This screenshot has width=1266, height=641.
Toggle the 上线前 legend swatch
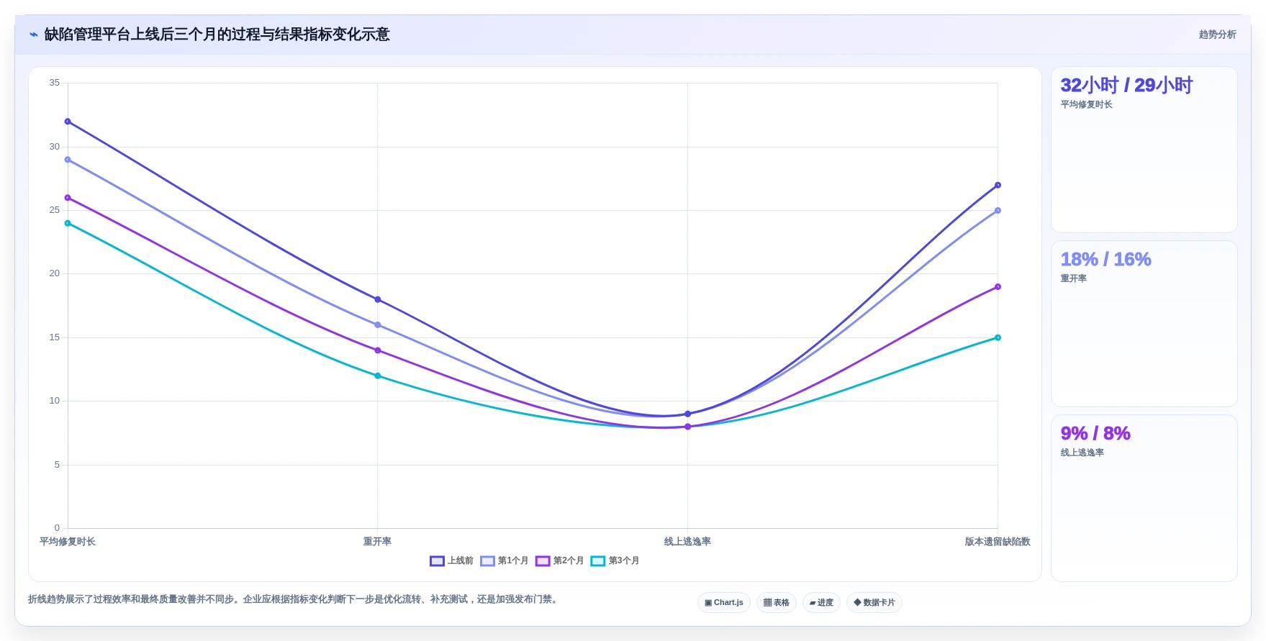point(437,561)
